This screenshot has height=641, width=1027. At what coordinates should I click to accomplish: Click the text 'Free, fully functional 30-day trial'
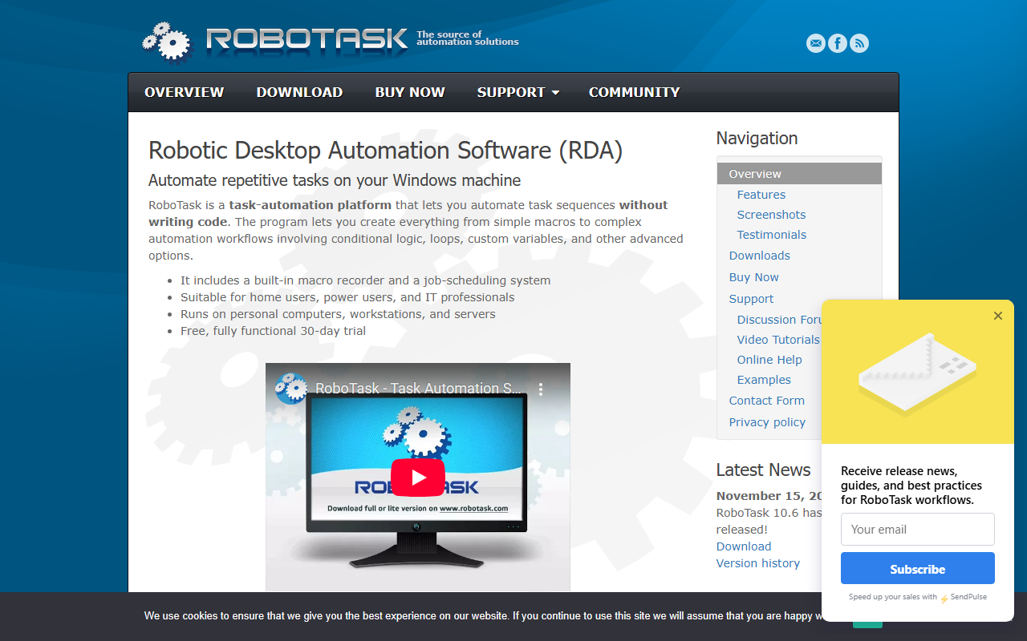tap(273, 331)
